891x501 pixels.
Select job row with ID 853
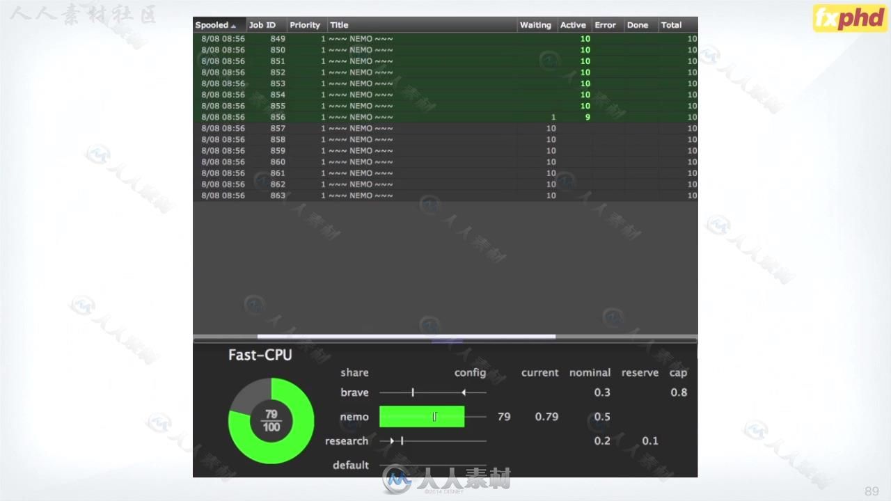coord(445,83)
